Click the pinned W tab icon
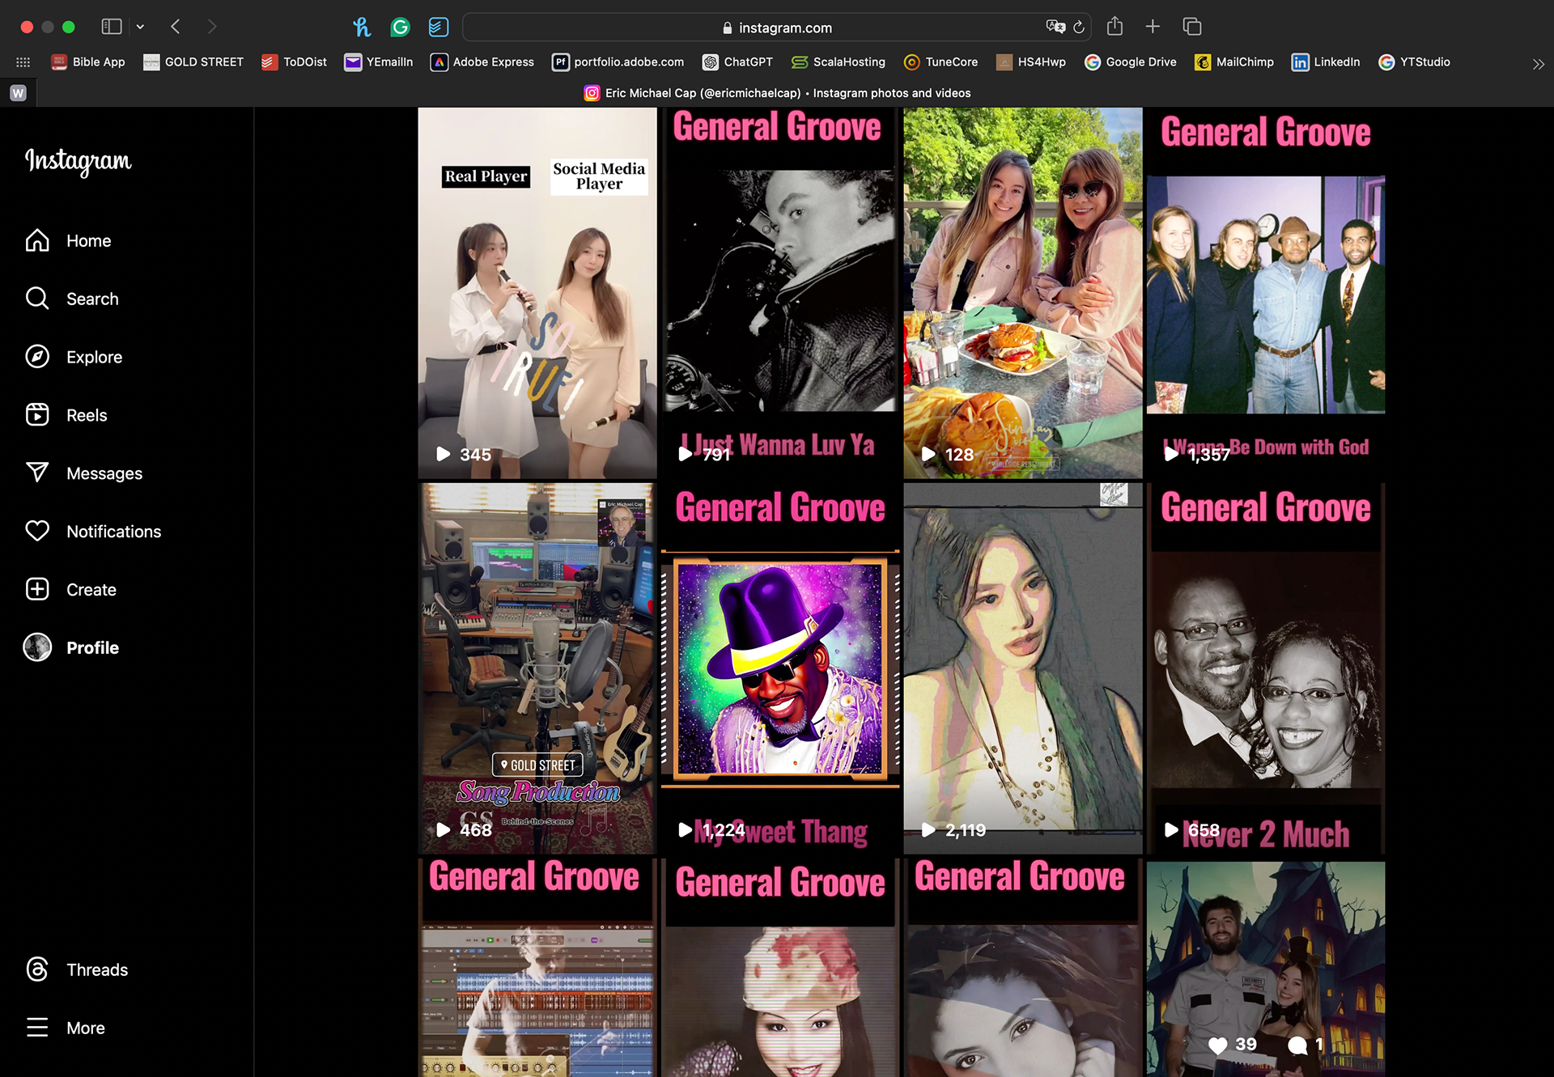Viewport: 1554px width, 1077px height. (x=19, y=93)
